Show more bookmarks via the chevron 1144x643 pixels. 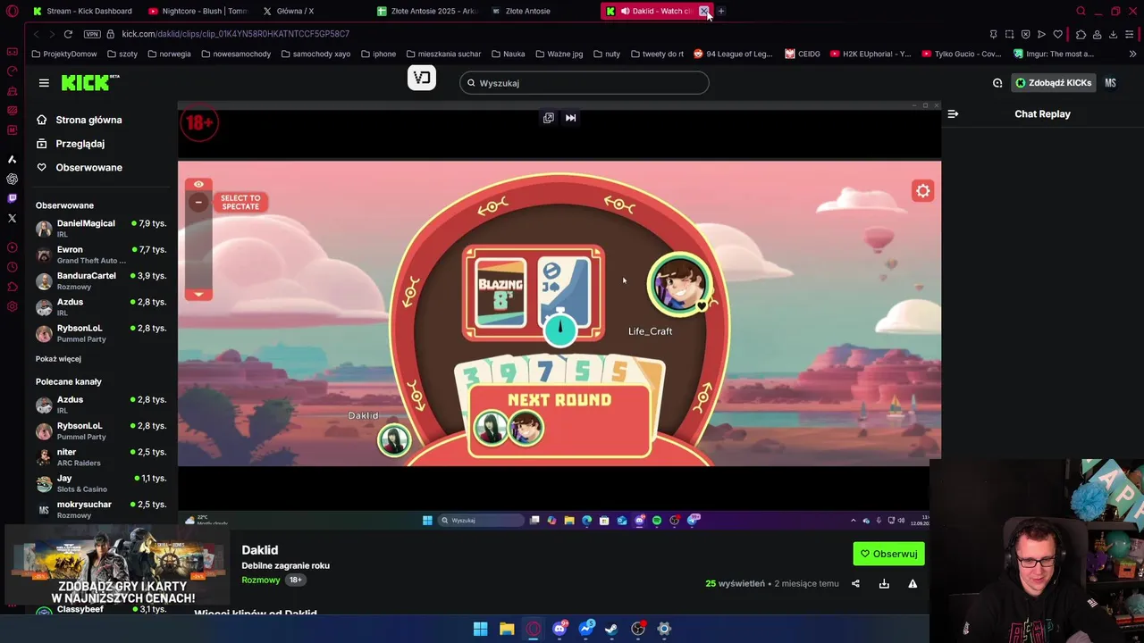coord(1132,54)
